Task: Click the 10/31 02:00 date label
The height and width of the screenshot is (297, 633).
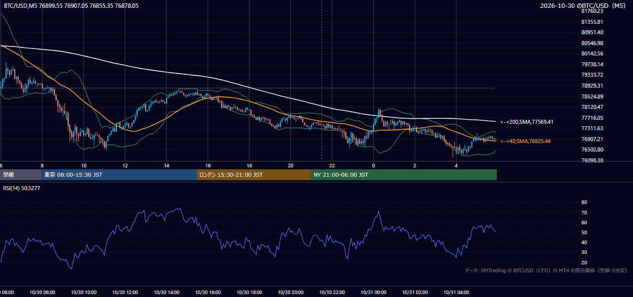Action: point(415,293)
